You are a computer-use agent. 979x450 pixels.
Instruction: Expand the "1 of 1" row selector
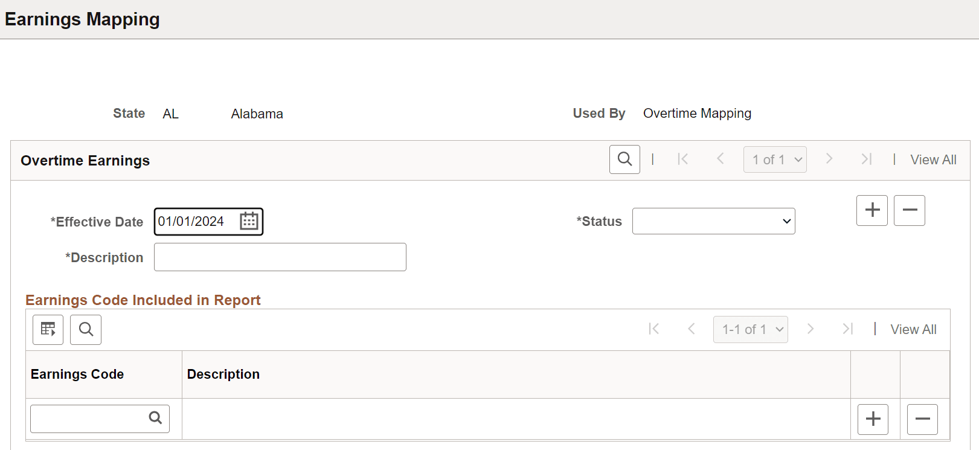[775, 159]
